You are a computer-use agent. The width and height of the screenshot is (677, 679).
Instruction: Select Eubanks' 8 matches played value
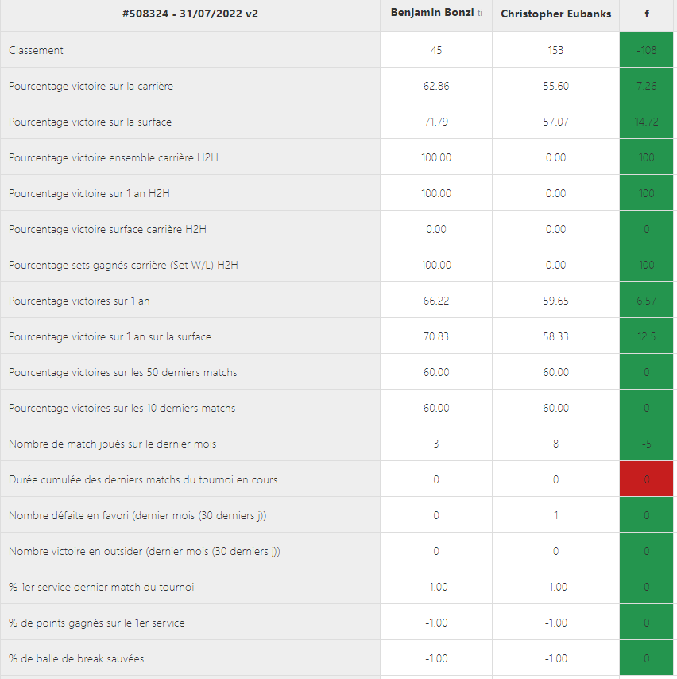(555, 444)
